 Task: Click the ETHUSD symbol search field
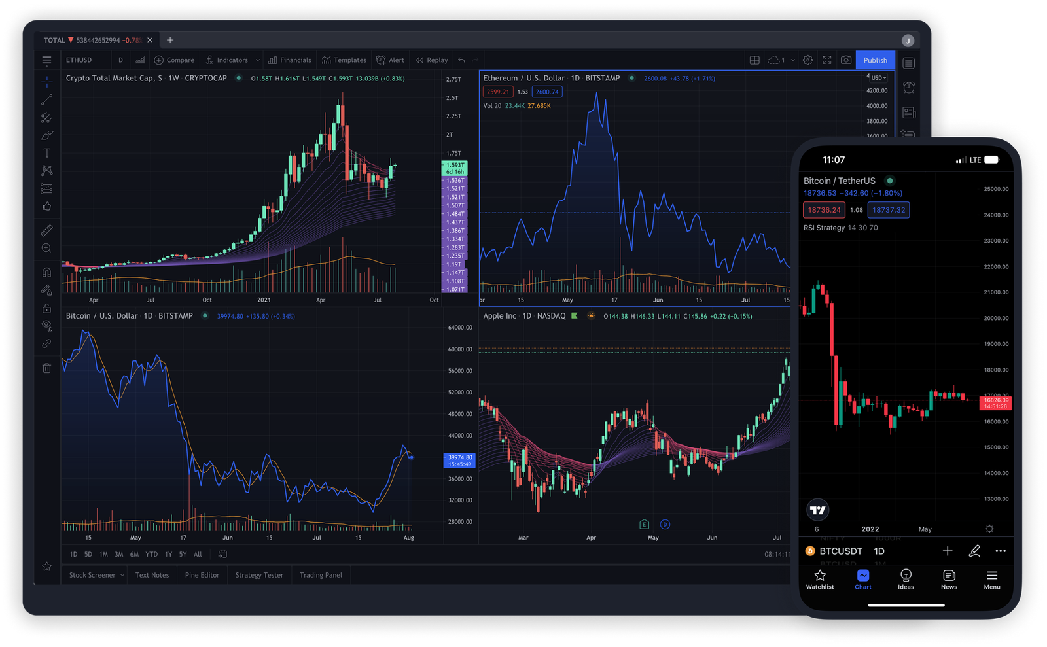(x=79, y=60)
